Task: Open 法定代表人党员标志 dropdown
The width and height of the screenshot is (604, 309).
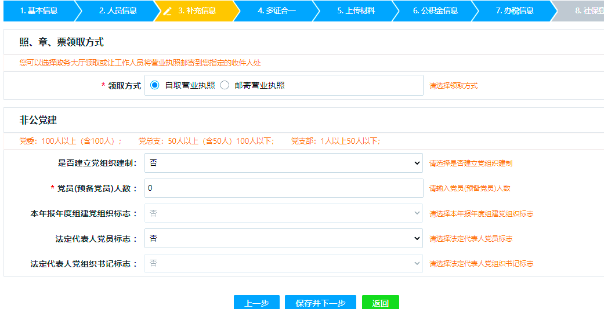Action: pyautogui.click(x=283, y=238)
